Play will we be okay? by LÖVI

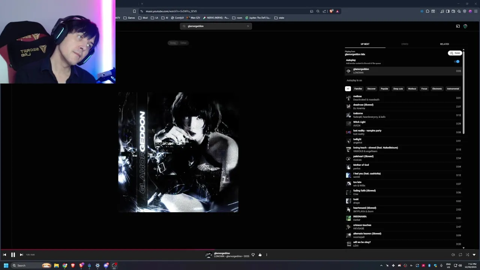[403, 244]
